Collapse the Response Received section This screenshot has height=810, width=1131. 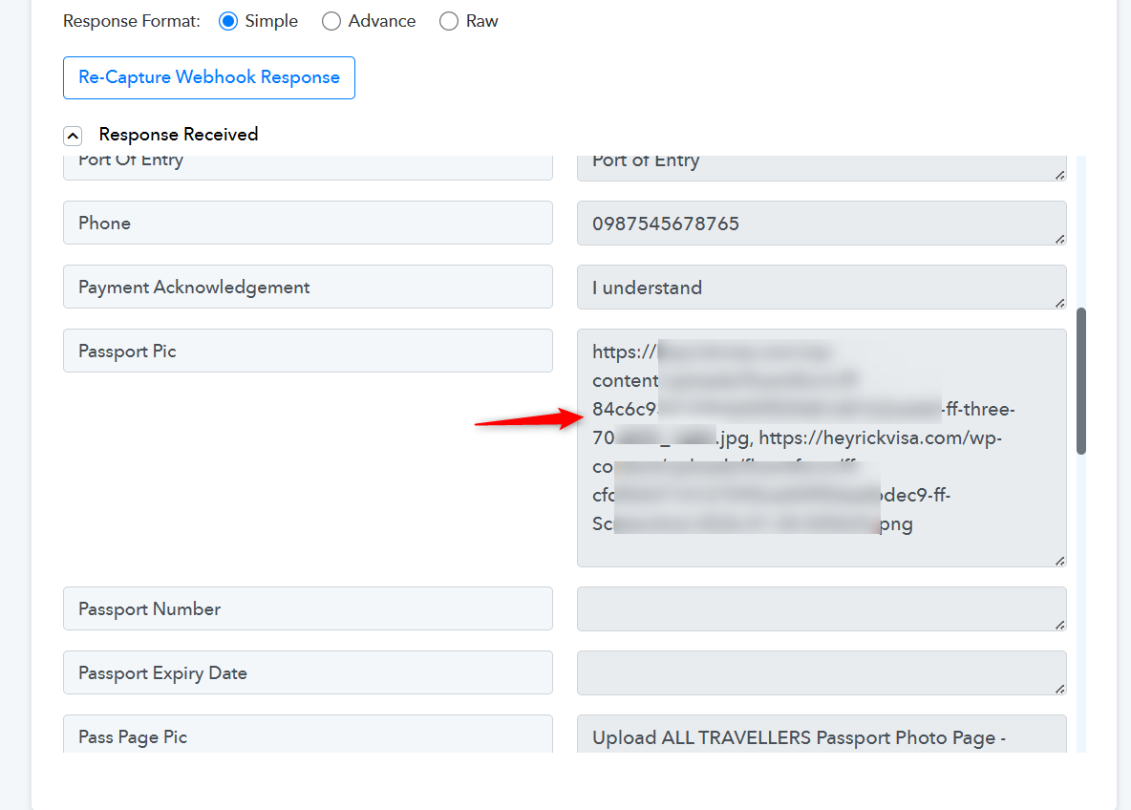73,136
